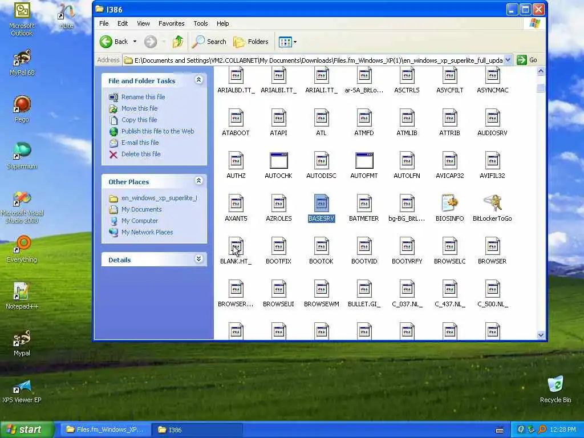Launch the MyPal 68 desktop icon
This screenshot has height=438, width=584.
pyautogui.click(x=22, y=63)
